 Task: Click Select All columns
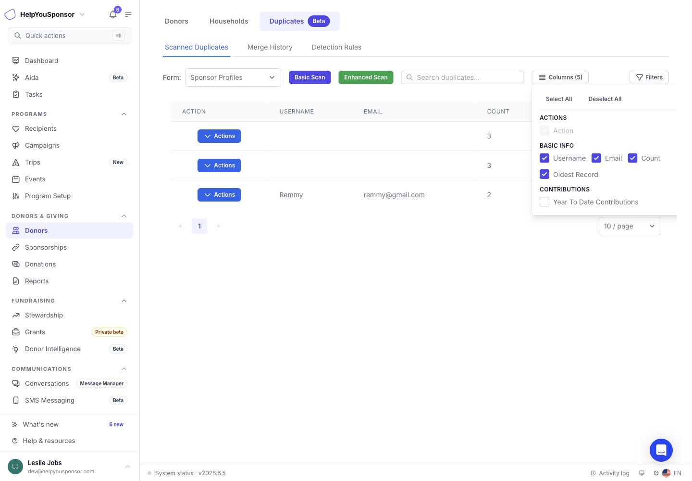click(x=559, y=99)
